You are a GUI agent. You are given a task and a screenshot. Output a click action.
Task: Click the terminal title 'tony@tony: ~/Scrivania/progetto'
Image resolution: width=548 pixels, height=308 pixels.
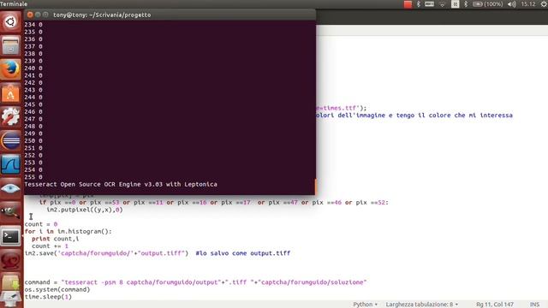(102, 15)
